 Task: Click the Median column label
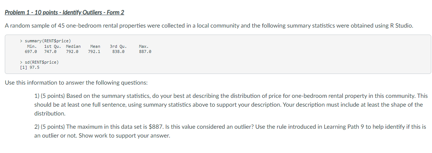click(73, 46)
